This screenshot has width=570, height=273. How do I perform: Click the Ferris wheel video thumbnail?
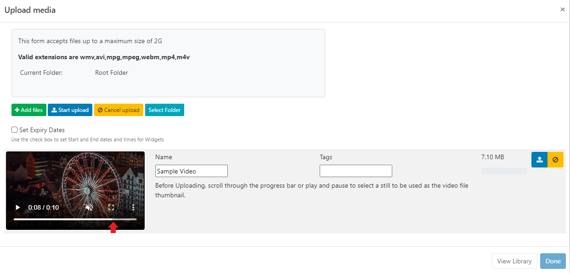75,179
